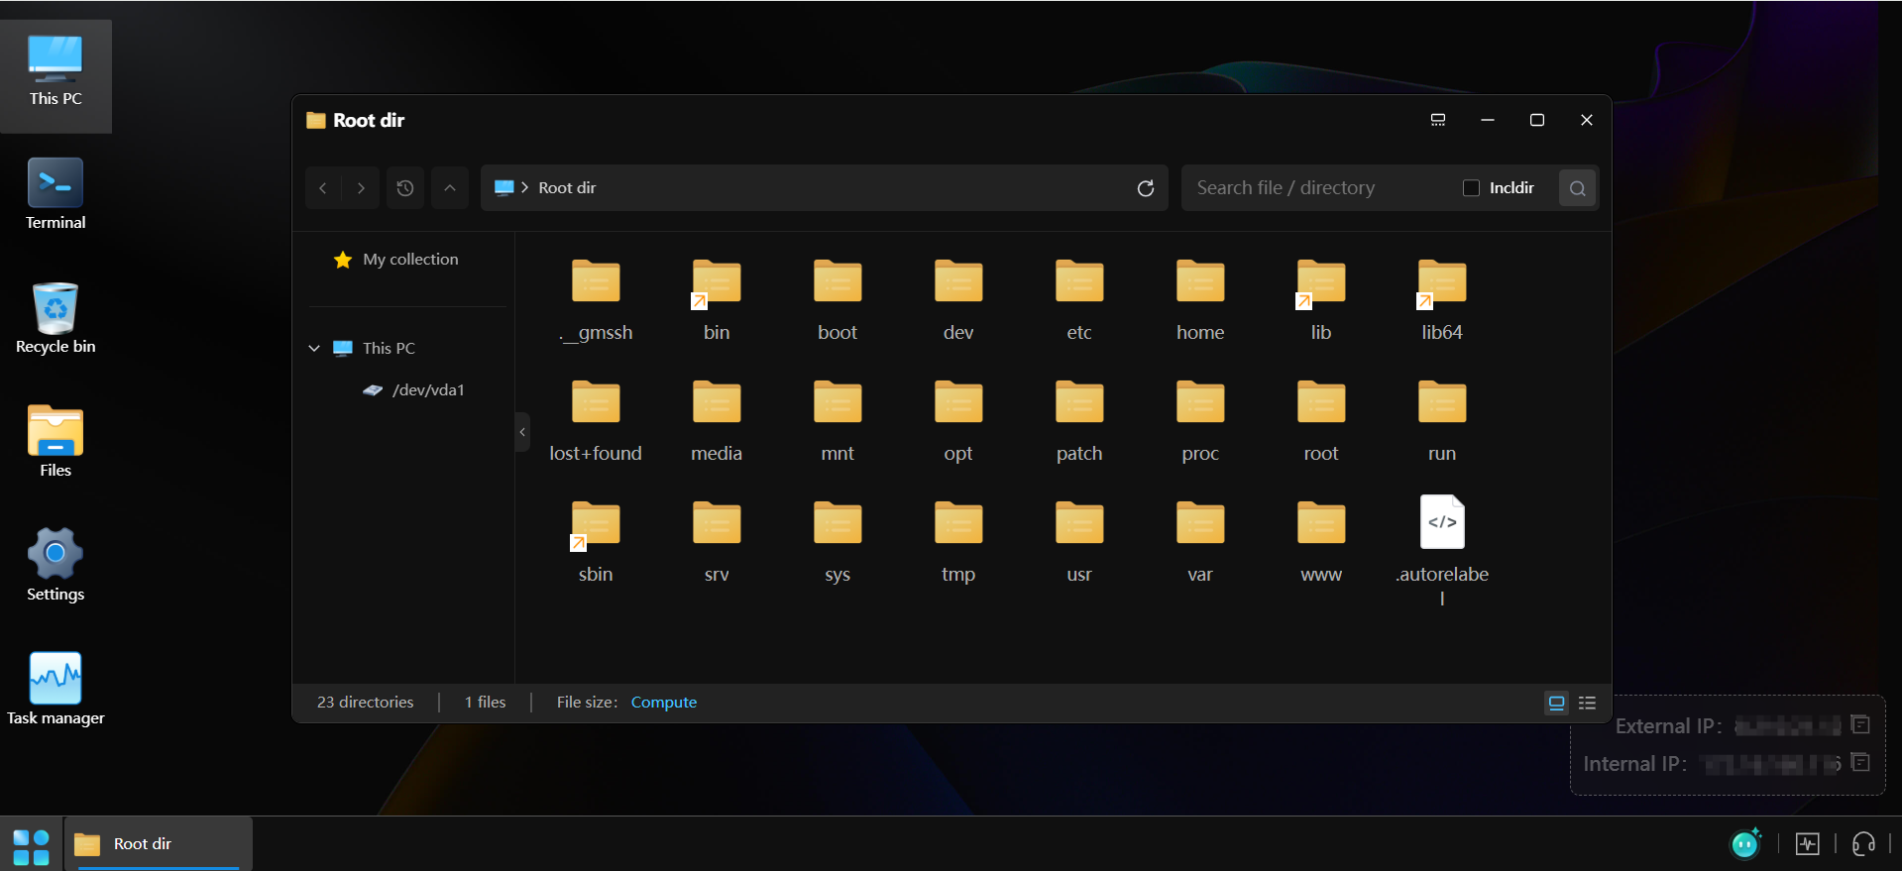
Task: Launch the Terminal desktop icon
Action: click(56, 195)
